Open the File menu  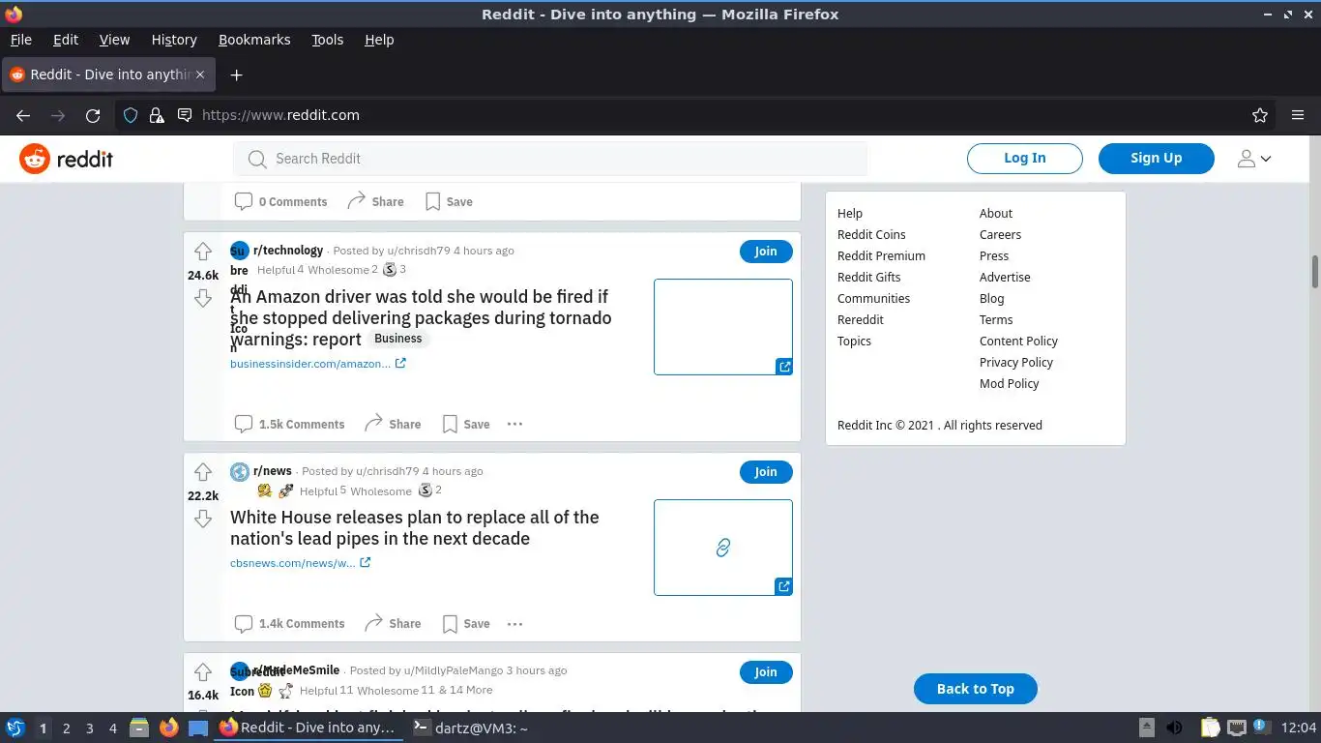(x=20, y=40)
